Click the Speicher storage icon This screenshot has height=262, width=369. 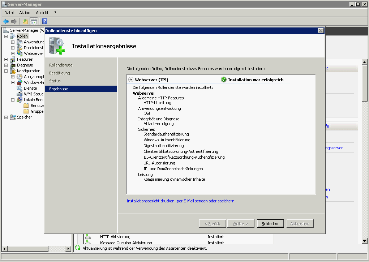point(13,117)
